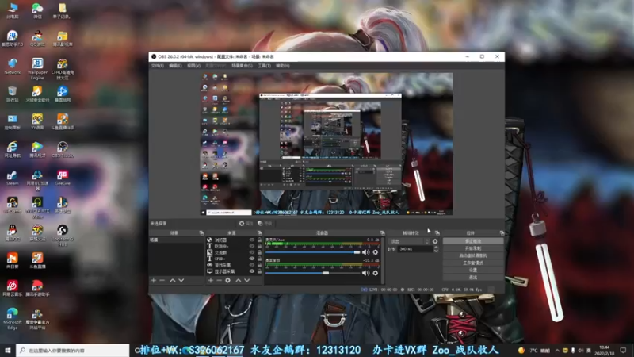
Task: Open transition properties gear icon
Action: tap(435, 241)
